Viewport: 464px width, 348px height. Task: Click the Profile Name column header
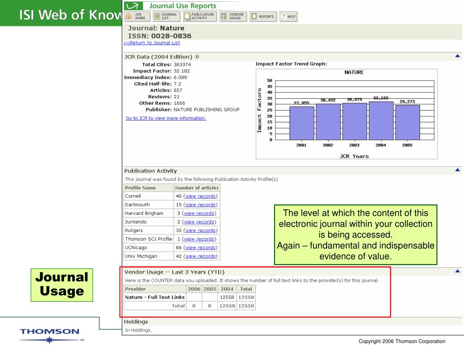click(x=149, y=188)
